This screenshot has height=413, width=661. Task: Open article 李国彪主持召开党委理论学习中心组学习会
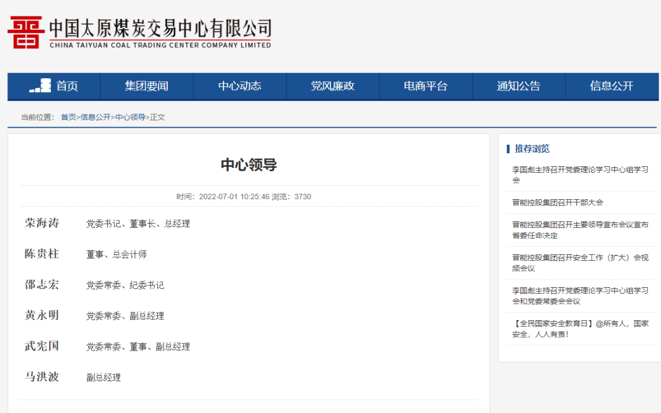pyautogui.click(x=580, y=175)
